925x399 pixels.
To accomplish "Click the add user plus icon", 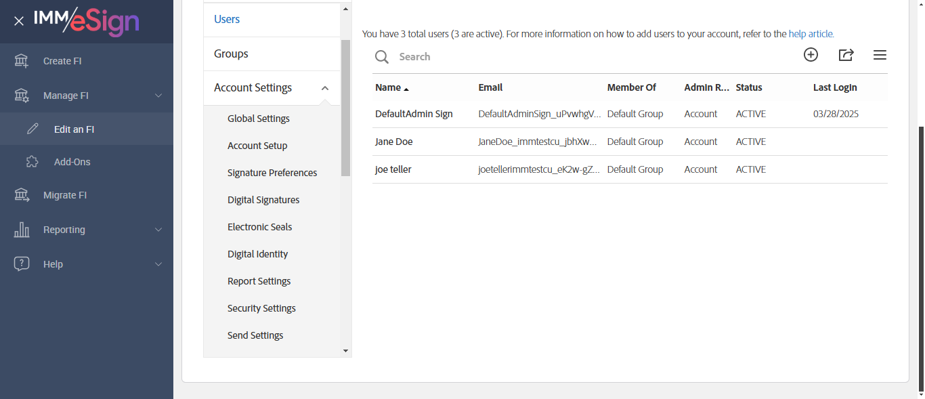I will [811, 56].
